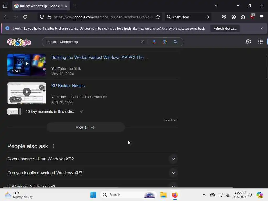Viewport: 268px width, 201px height.
Task: Start voice search with the microphone
Action: click(154, 42)
